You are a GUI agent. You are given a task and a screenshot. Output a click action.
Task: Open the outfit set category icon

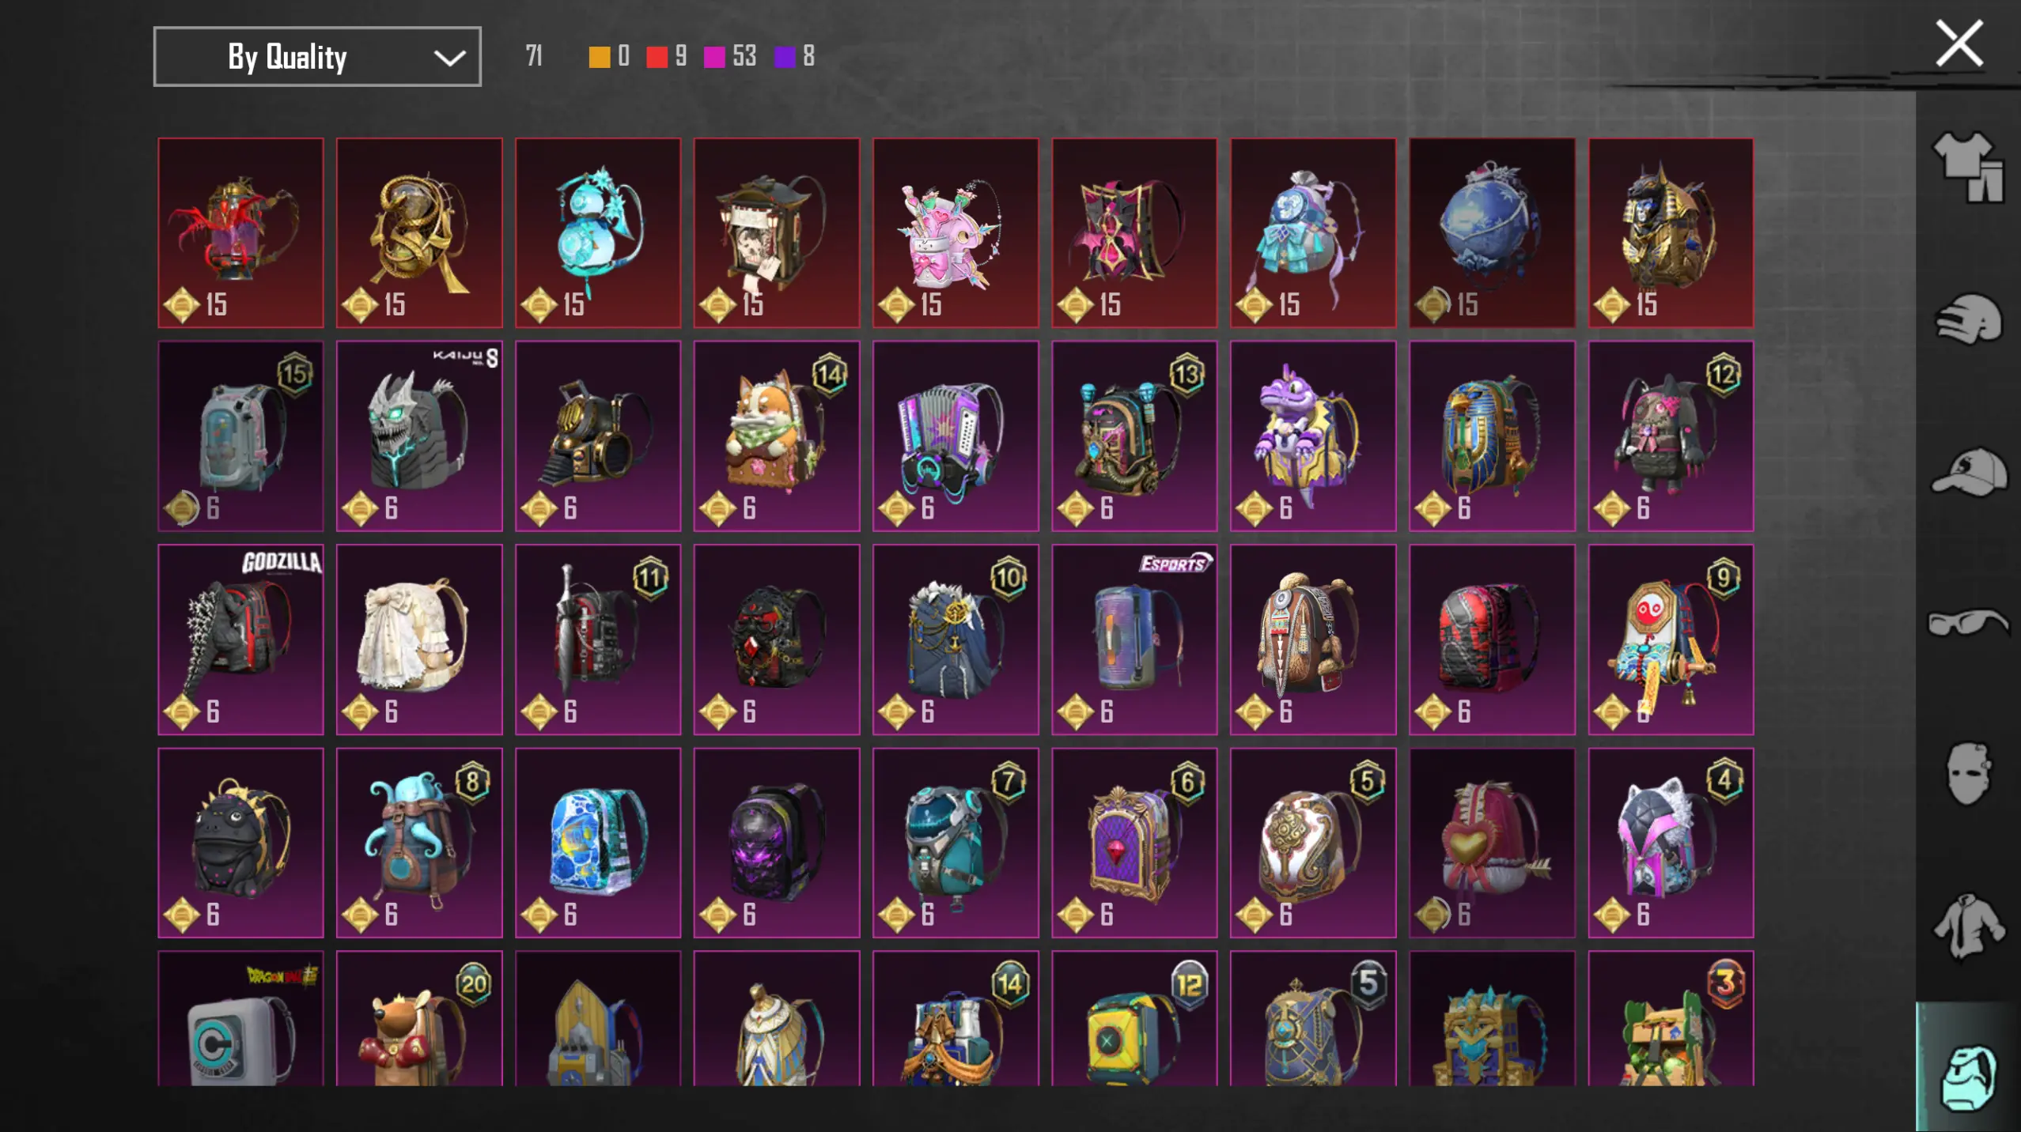(1968, 167)
